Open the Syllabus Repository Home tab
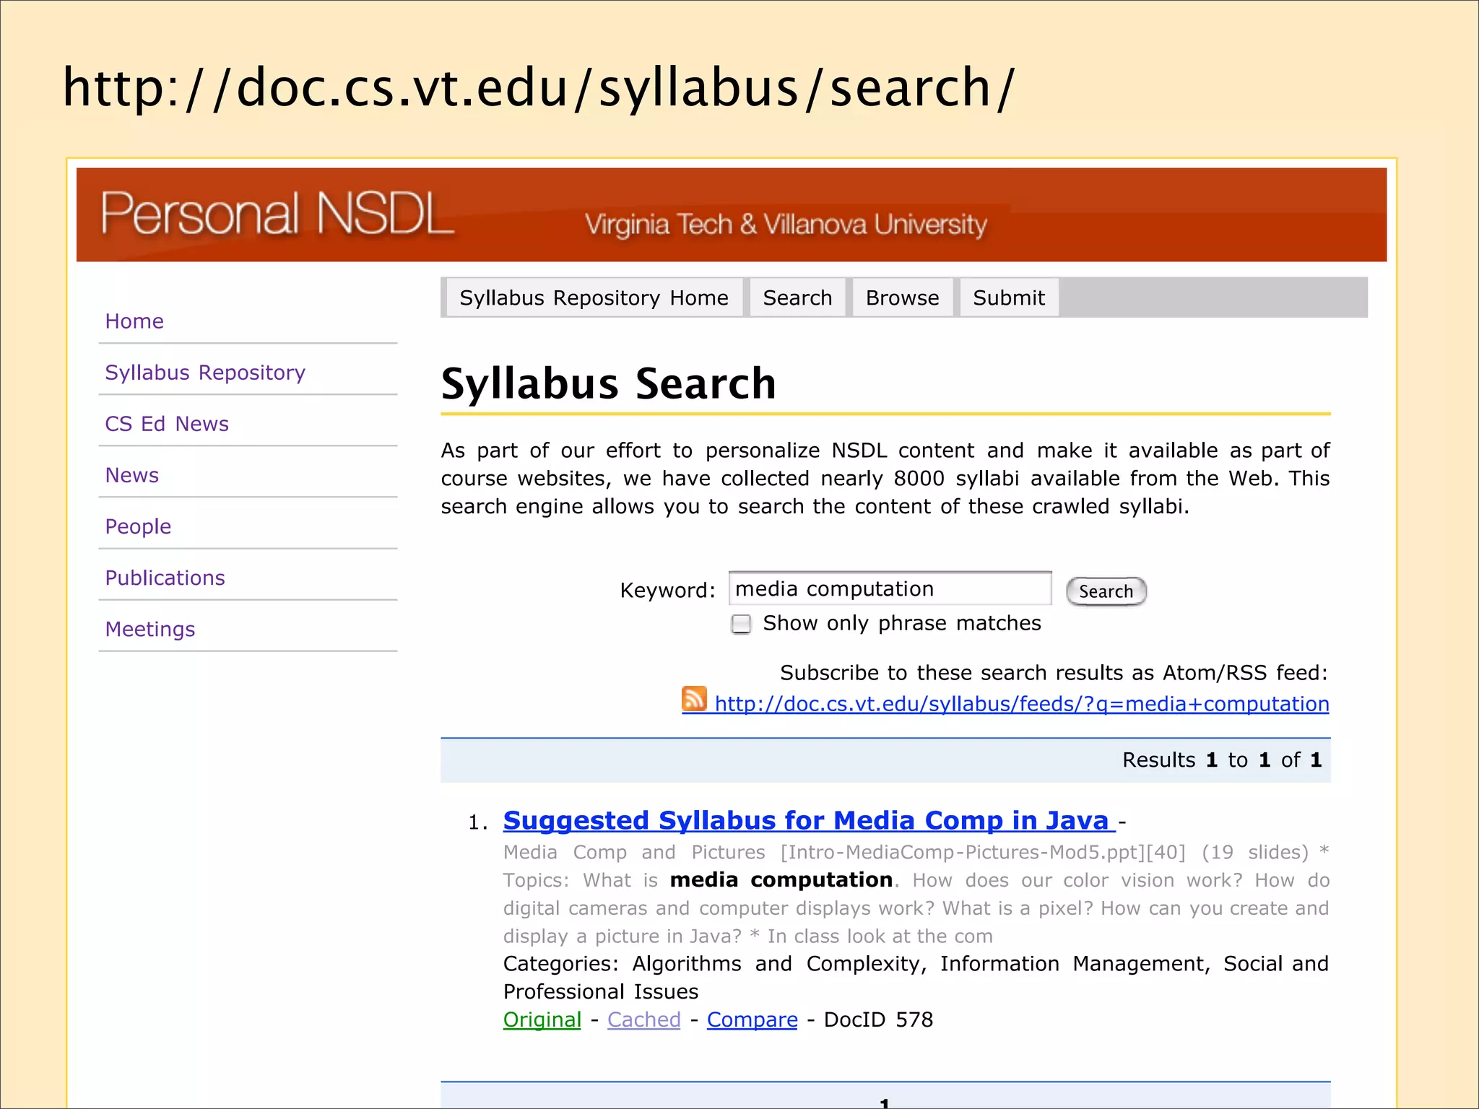 594,297
